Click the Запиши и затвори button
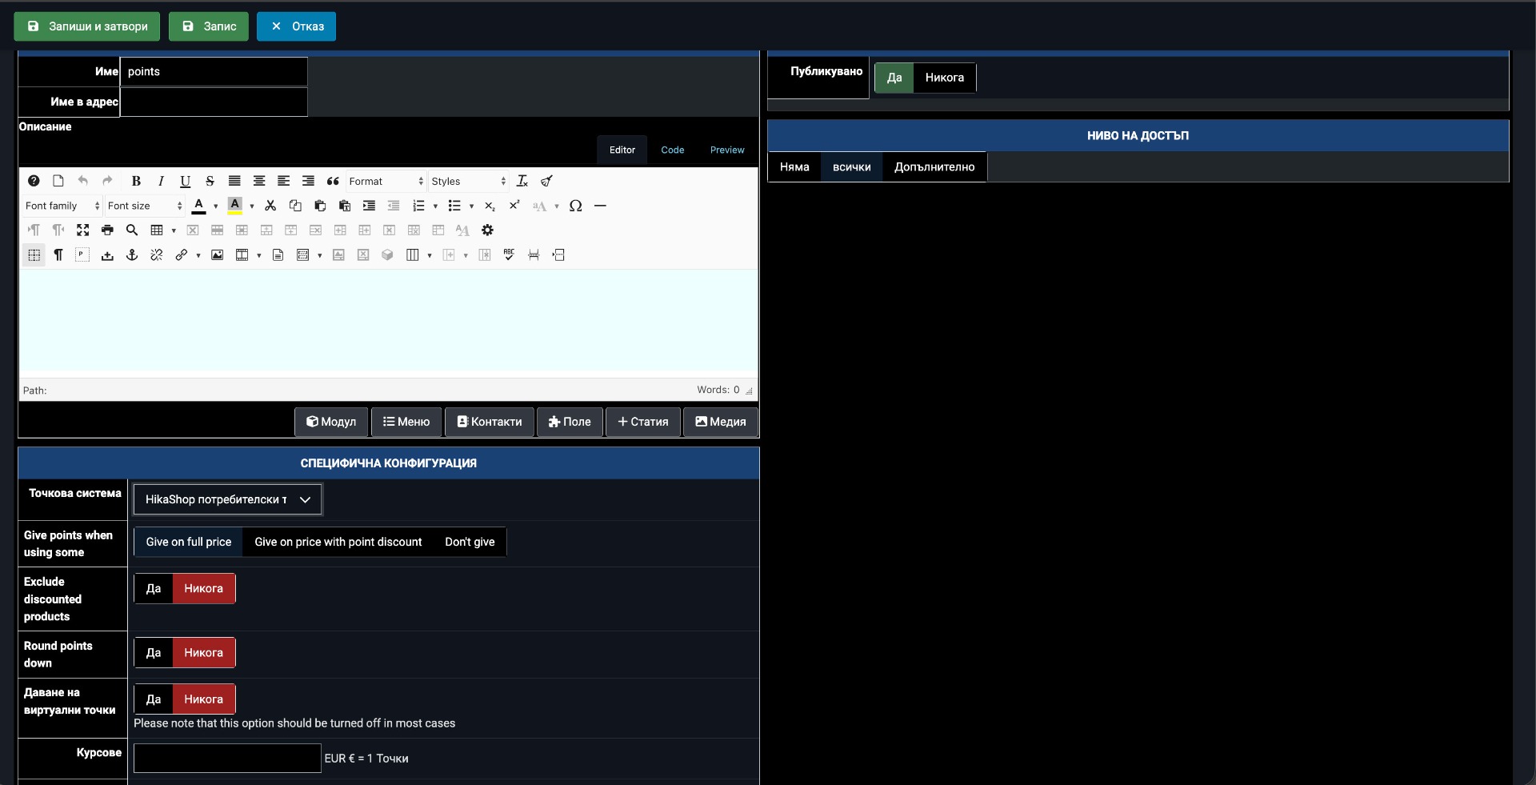 point(87,26)
